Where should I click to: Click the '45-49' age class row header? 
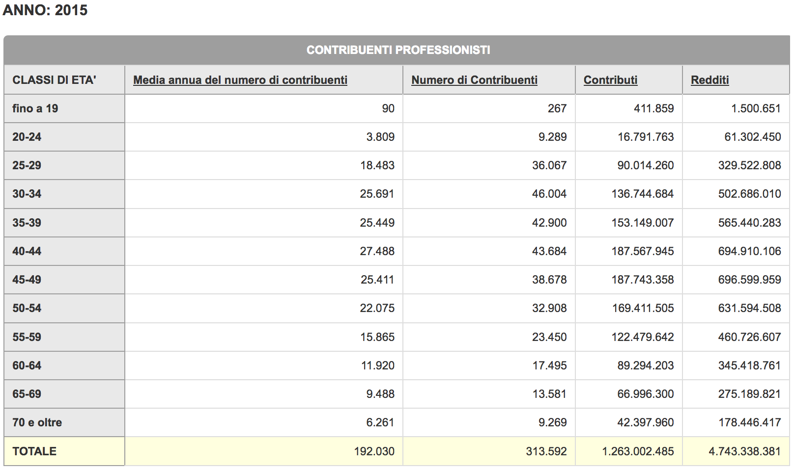pyautogui.click(x=27, y=280)
